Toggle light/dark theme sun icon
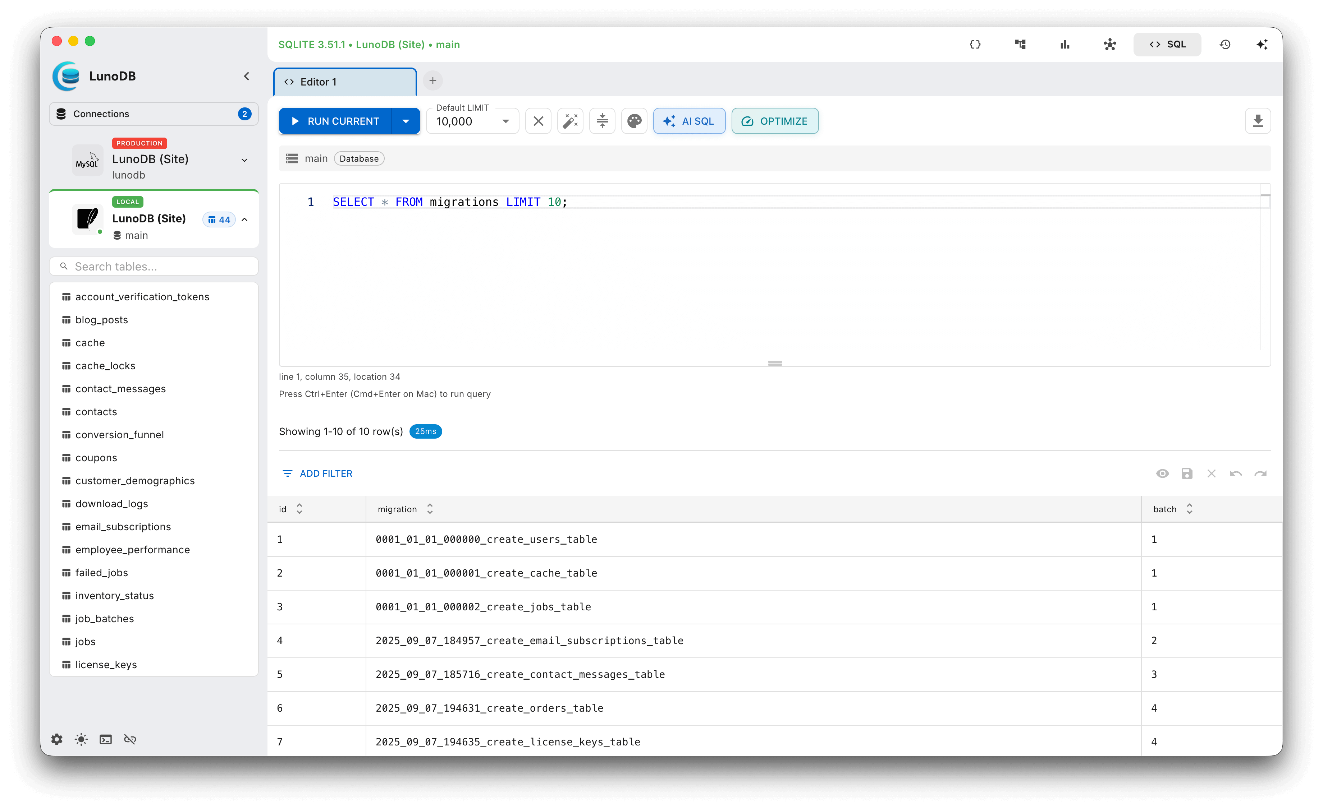This screenshot has width=1323, height=809. 81,739
